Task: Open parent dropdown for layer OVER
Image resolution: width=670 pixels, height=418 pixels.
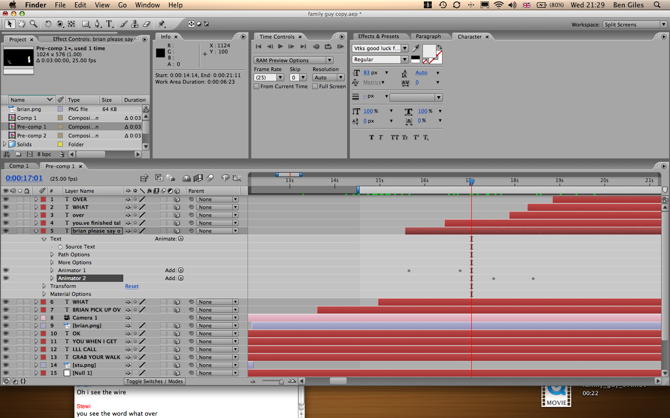Action: tap(217, 199)
